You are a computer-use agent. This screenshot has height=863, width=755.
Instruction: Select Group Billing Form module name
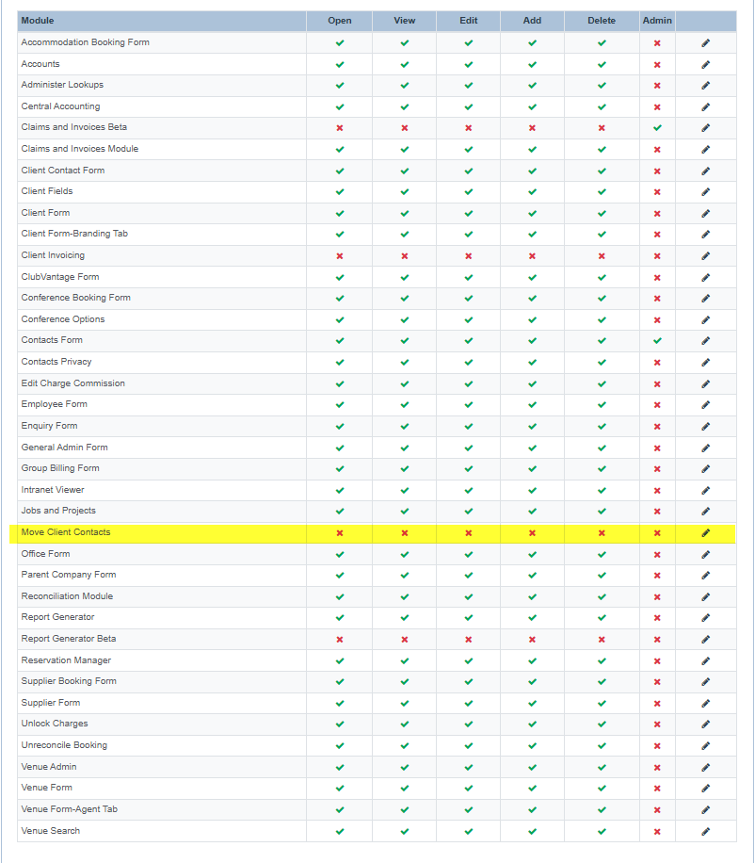pos(60,468)
